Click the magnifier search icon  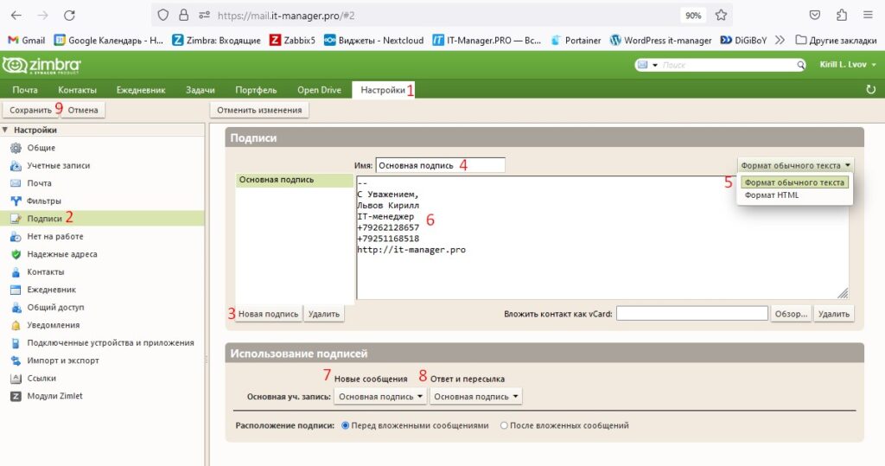pyautogui.click(x=800, y=65)
